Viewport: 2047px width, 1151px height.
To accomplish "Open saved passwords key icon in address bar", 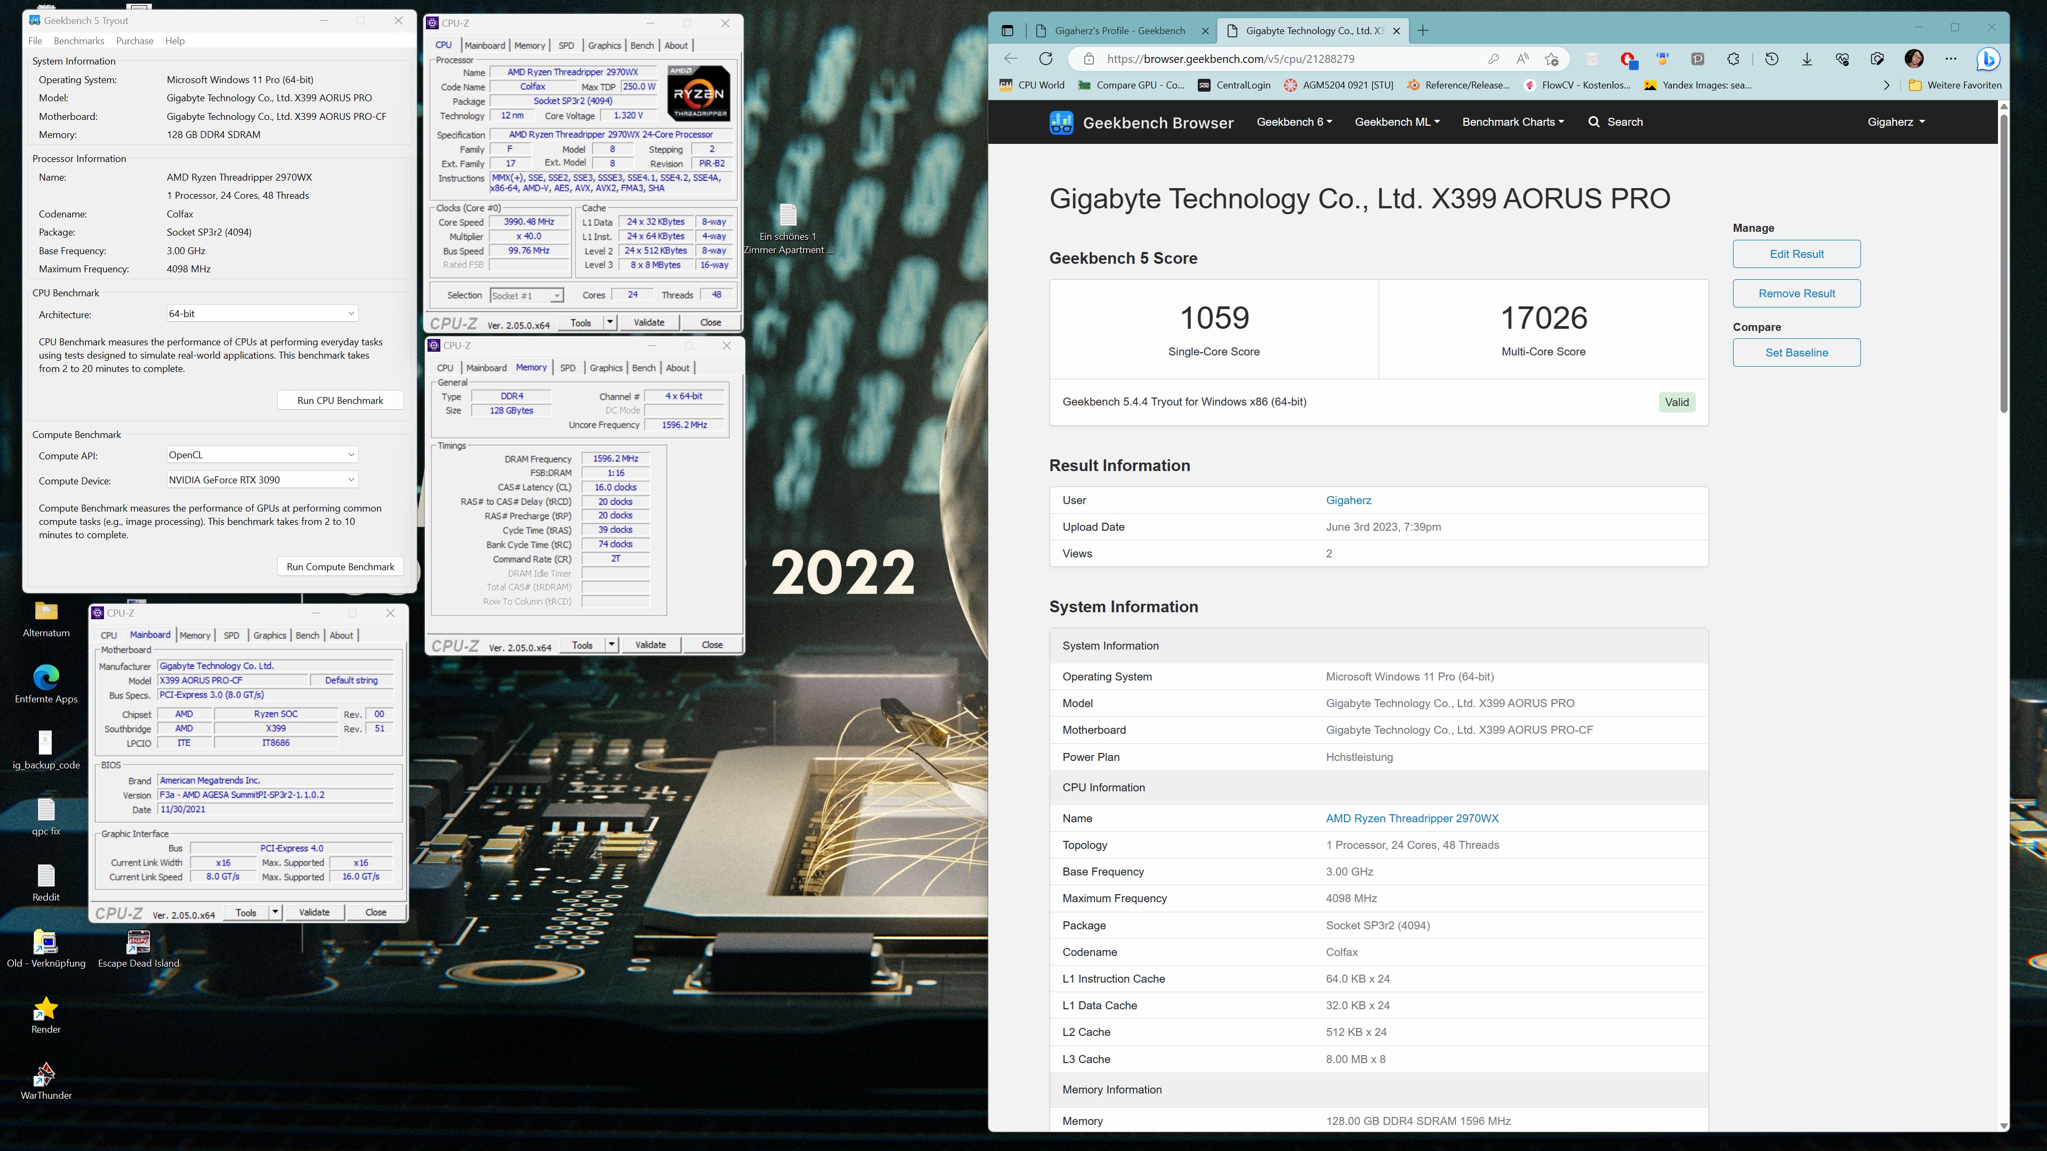I will tap(1493, 59).
